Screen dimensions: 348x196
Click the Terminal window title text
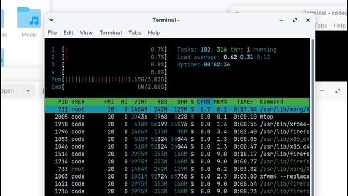tap(166, 20)
